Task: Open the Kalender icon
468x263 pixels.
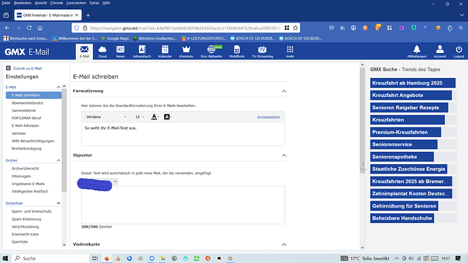Action: point(165,52)
